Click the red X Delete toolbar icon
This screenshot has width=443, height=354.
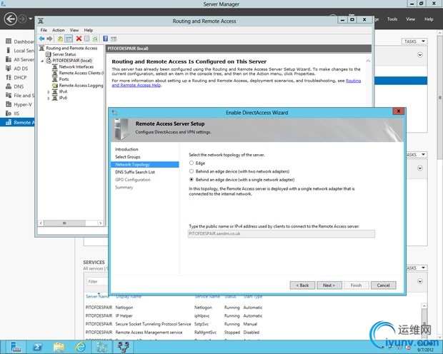point(79,39)
